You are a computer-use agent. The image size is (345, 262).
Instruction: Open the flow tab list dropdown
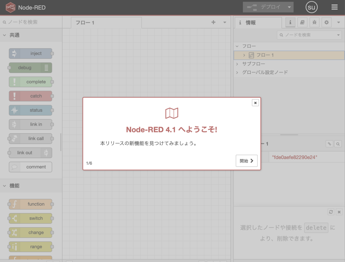[x=225, y=22]
